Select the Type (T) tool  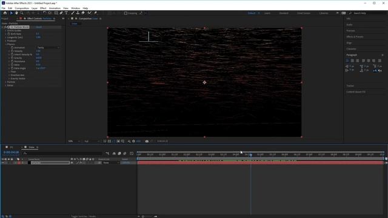pyautogui.click(x=66, y=13)
